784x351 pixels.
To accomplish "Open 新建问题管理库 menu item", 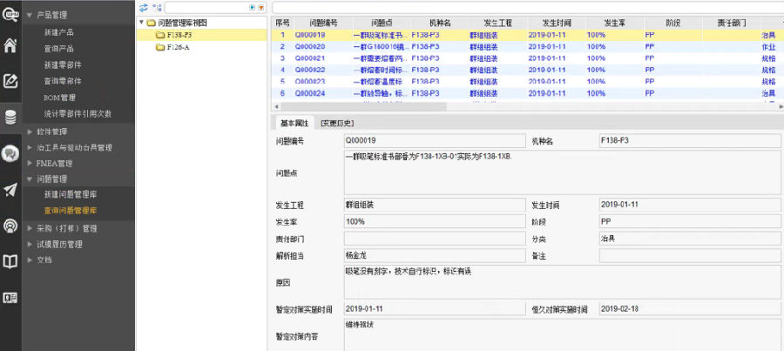I will (70, 194).
